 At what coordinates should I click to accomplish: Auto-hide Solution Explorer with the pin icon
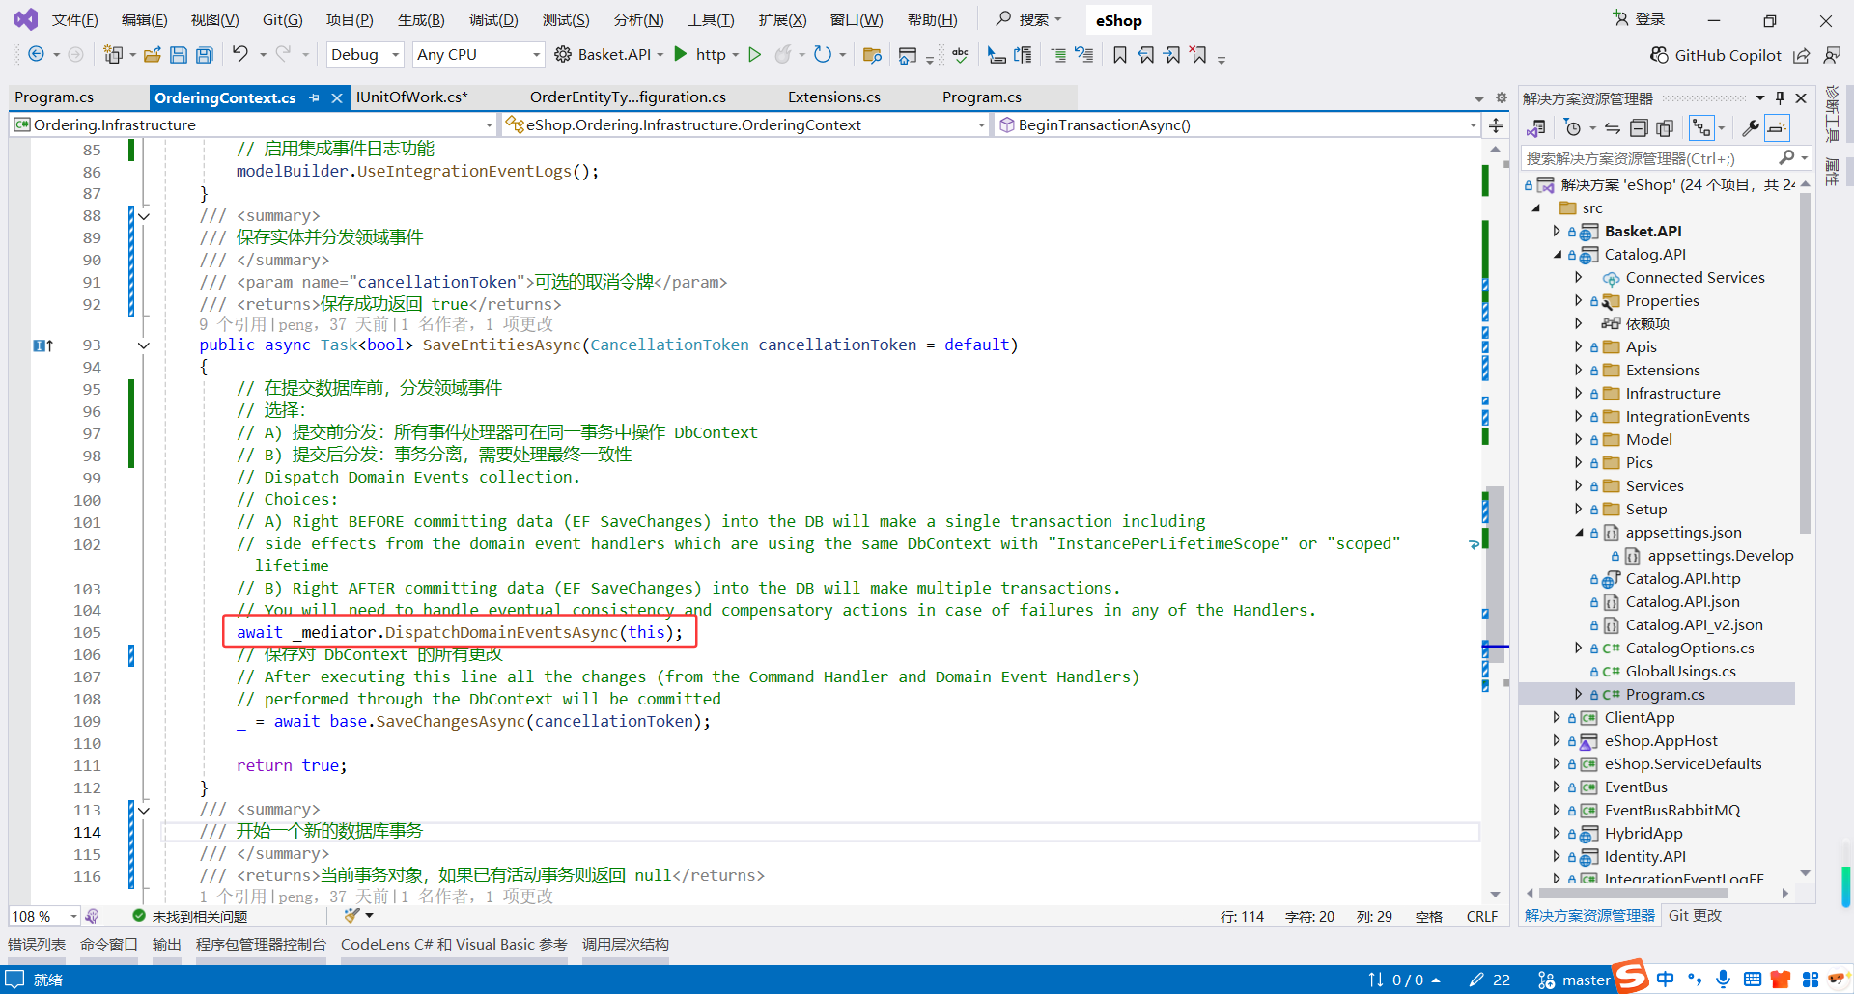pyautogui.click(x=1780, y=97)
